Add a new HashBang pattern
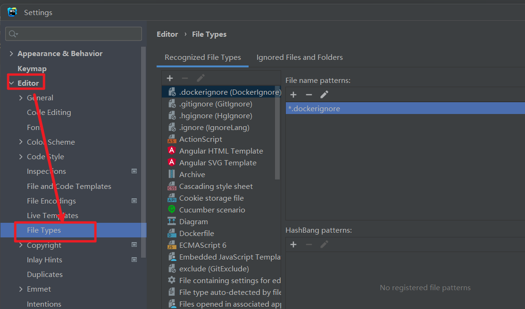The width and height of the screenshot is (525, 309). (293, 244)
